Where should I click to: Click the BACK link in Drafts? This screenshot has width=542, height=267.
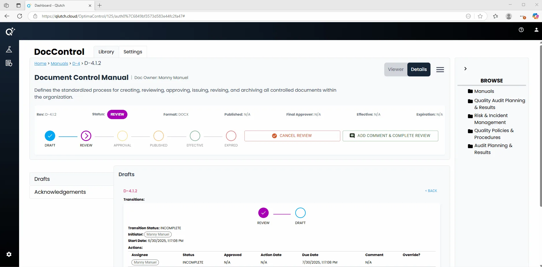click(x=431, y=191)
